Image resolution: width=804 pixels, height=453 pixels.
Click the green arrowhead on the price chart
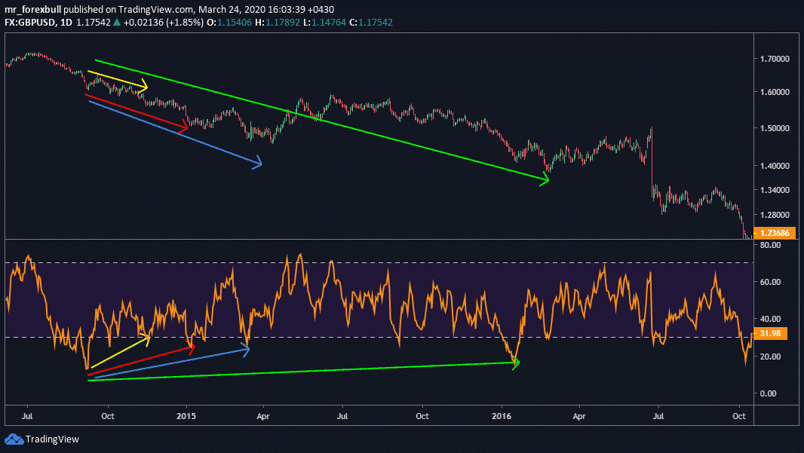(x=543, y=179)
